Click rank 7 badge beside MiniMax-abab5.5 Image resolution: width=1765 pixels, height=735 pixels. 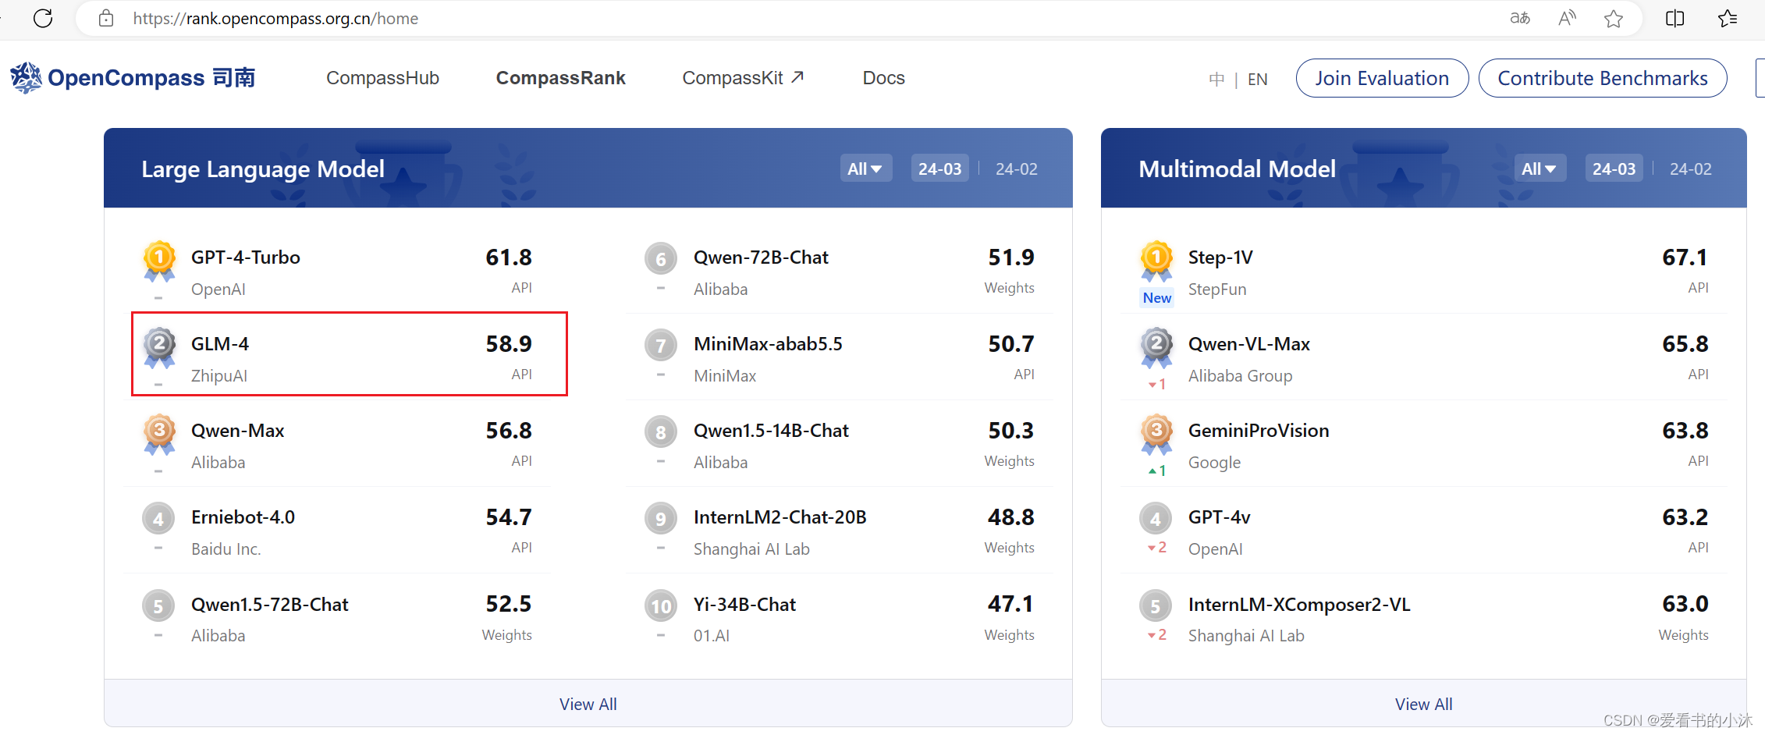coord(661,346)
